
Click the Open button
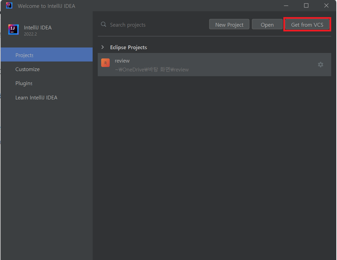click(x=267, y=25)
